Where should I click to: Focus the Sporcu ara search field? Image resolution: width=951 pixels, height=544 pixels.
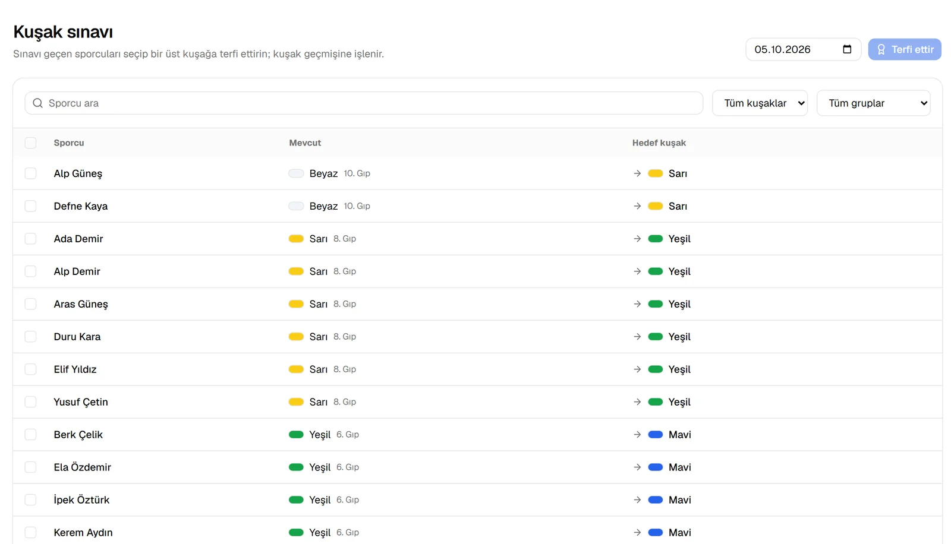coord(364,103)
